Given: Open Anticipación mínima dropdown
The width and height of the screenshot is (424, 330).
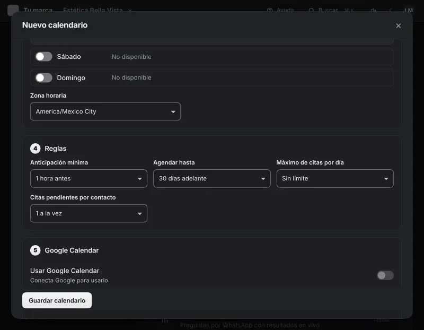Looking at the screenshot, I should pos(89,178).
